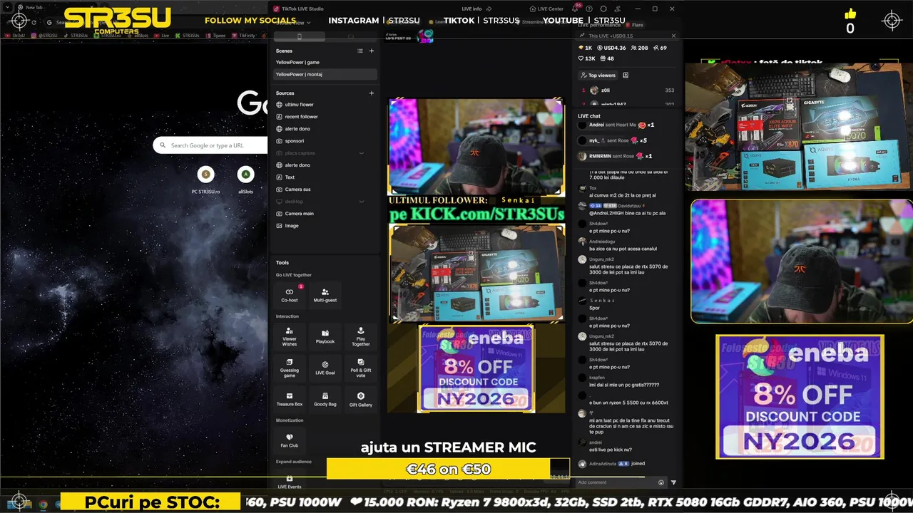Open the Play Together tool
This screenshot has height=513, width=913.
[361, 336]
